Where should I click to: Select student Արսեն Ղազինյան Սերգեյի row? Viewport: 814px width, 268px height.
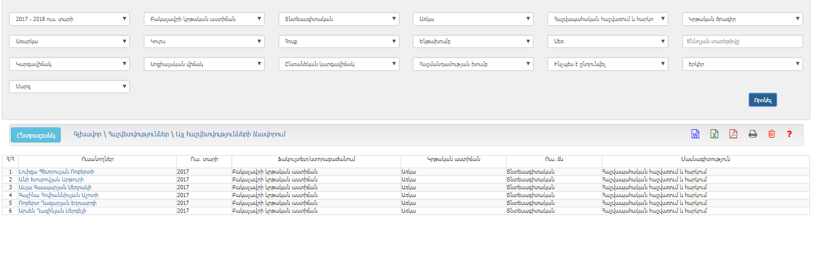(x=49, y=211)
